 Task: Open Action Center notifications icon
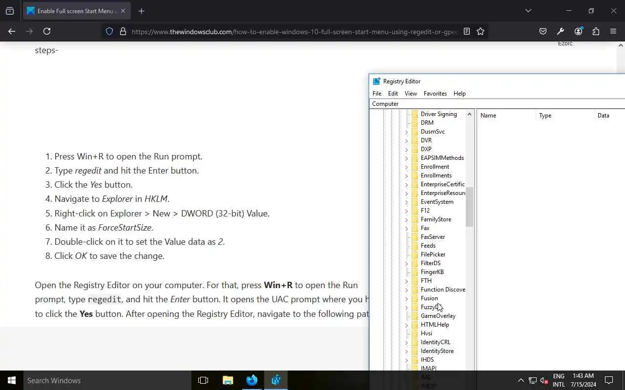point(609,380)
